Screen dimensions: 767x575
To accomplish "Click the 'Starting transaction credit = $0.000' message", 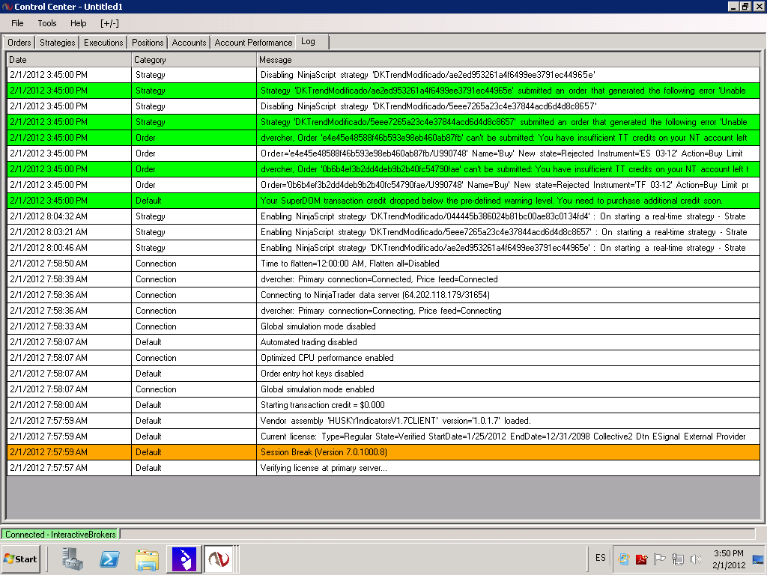I will 509,405.
